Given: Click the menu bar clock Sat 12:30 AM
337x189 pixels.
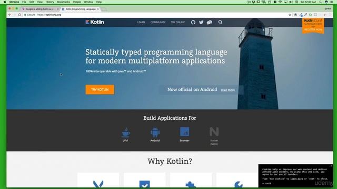Looking at the screenshot, I should click(308, 2).
